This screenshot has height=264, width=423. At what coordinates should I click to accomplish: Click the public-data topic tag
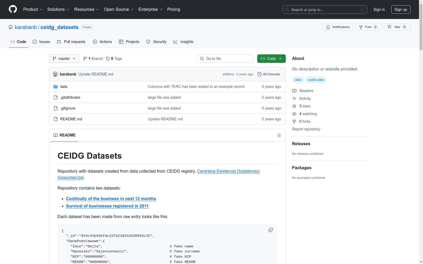[x=316, y=80]
